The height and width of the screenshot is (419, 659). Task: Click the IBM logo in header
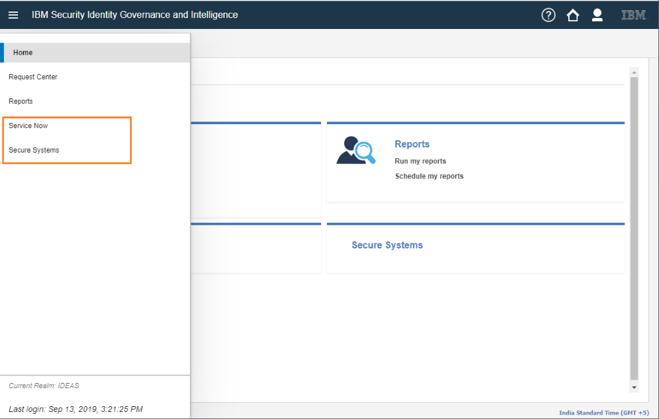[633, 15]
